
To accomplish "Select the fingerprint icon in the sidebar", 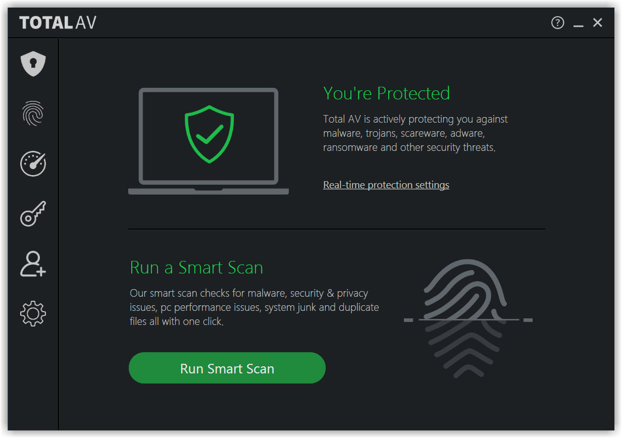I will pyautogui.click(x=33, y=113).
